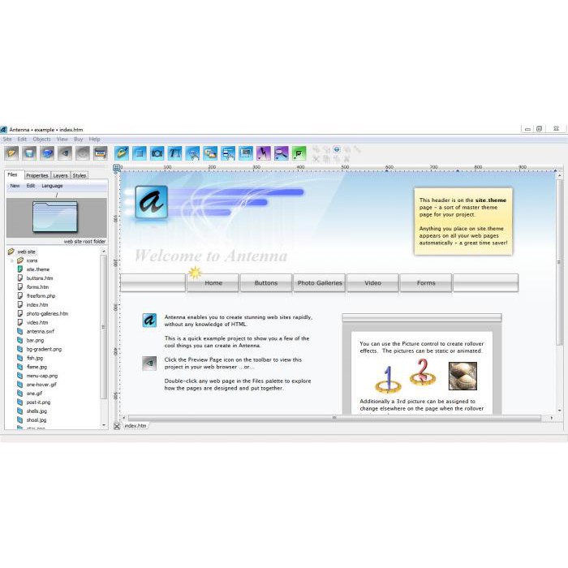Open the New menu in Files panel
The width and height of the screenshot is (568, 568).
tap(15, 186)
